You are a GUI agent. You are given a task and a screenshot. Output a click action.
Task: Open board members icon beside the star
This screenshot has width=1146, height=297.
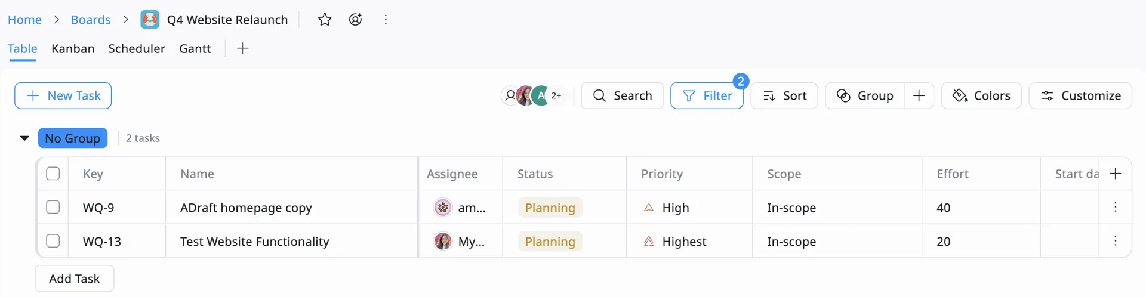point(355,20)
